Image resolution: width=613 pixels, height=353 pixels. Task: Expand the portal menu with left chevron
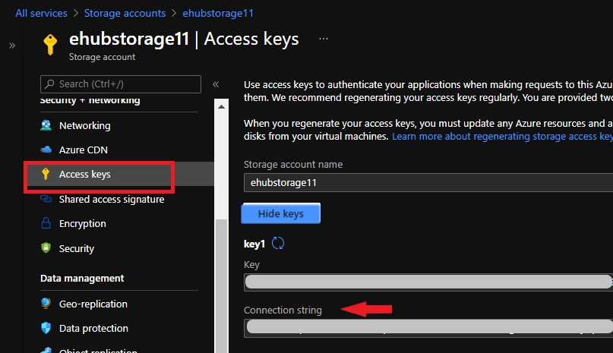12,46
